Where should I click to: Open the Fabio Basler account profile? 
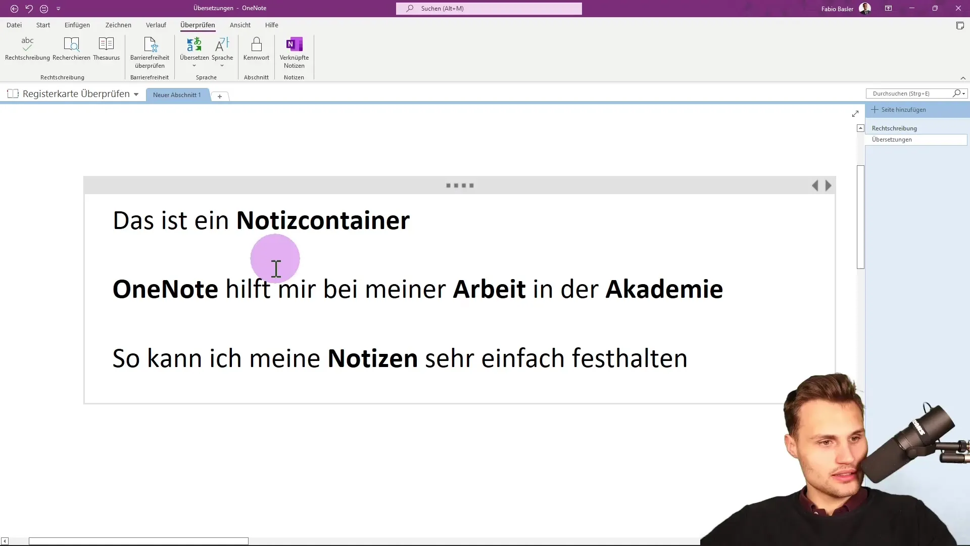(x=846, y=9)
